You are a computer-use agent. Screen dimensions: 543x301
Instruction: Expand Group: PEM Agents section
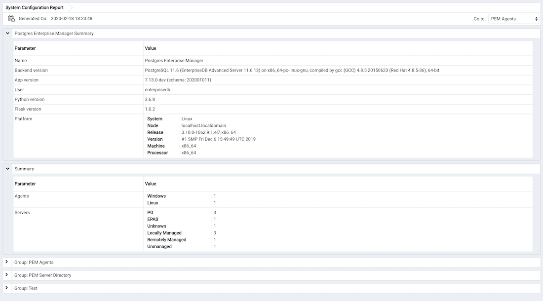coord(6,262)
